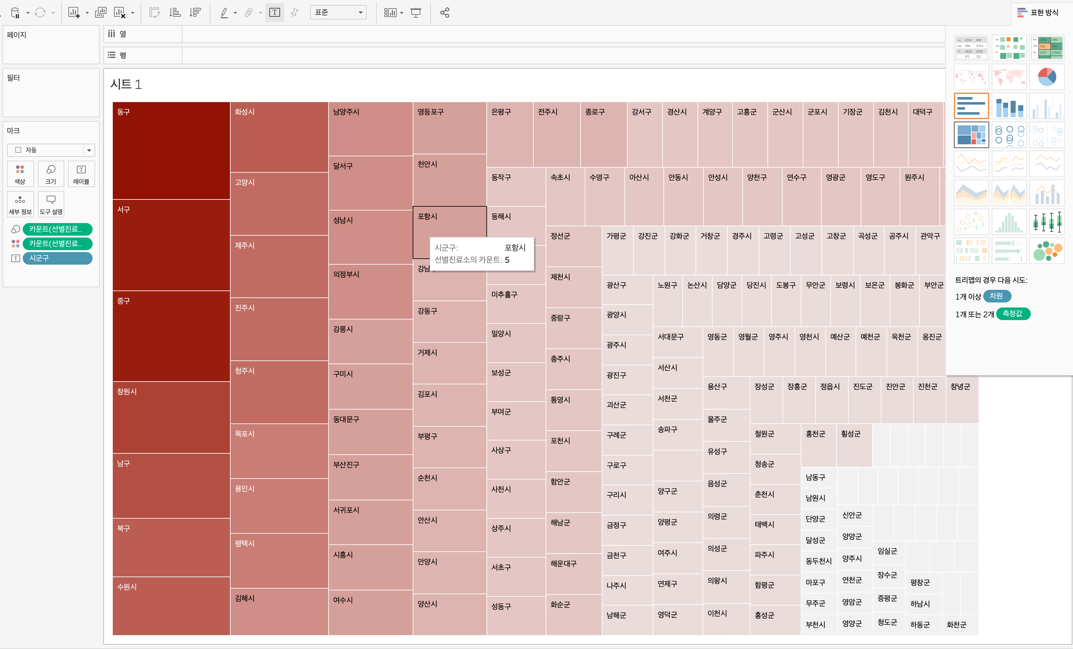The width and height of the screenshot is (1073, 649).
Task: Click the pause auto updates data source icon
Action: (x=15, y=13)
